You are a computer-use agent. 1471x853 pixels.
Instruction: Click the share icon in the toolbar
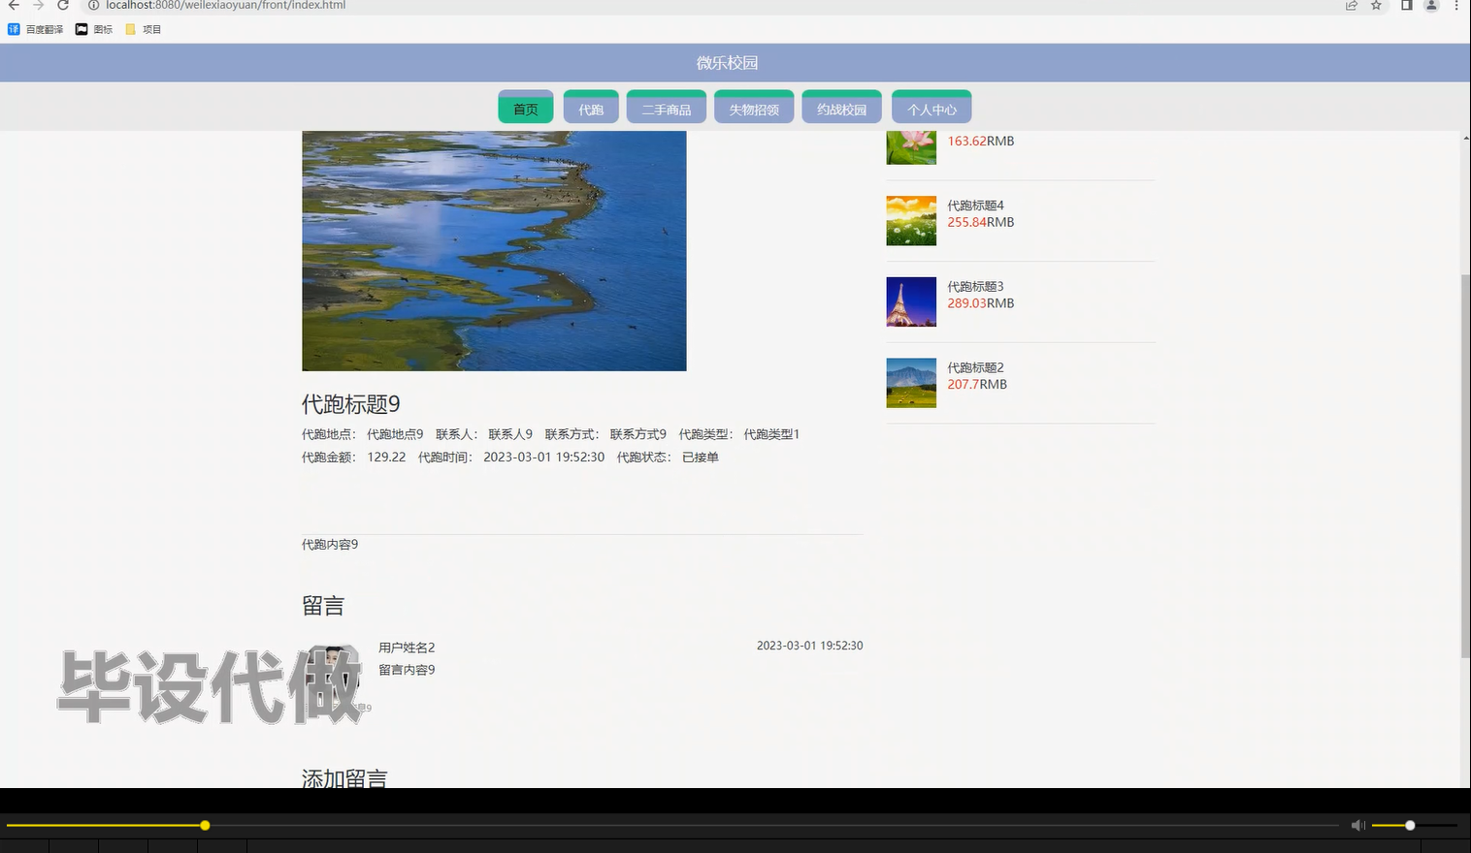[x=1351, y=6]
